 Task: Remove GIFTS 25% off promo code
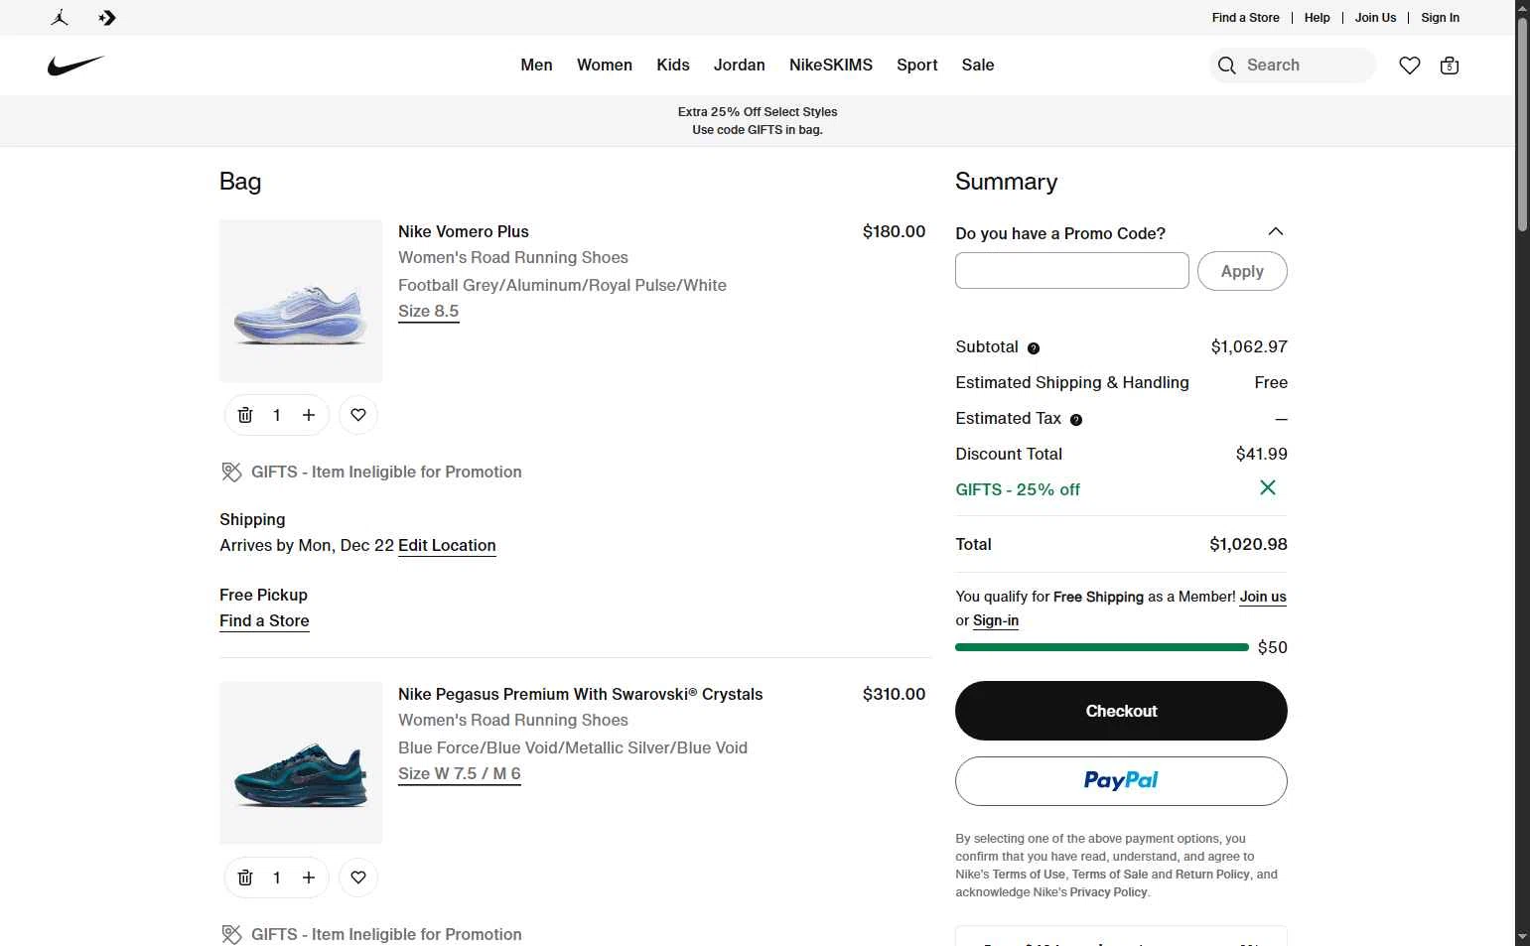(x=1268, y=487)
